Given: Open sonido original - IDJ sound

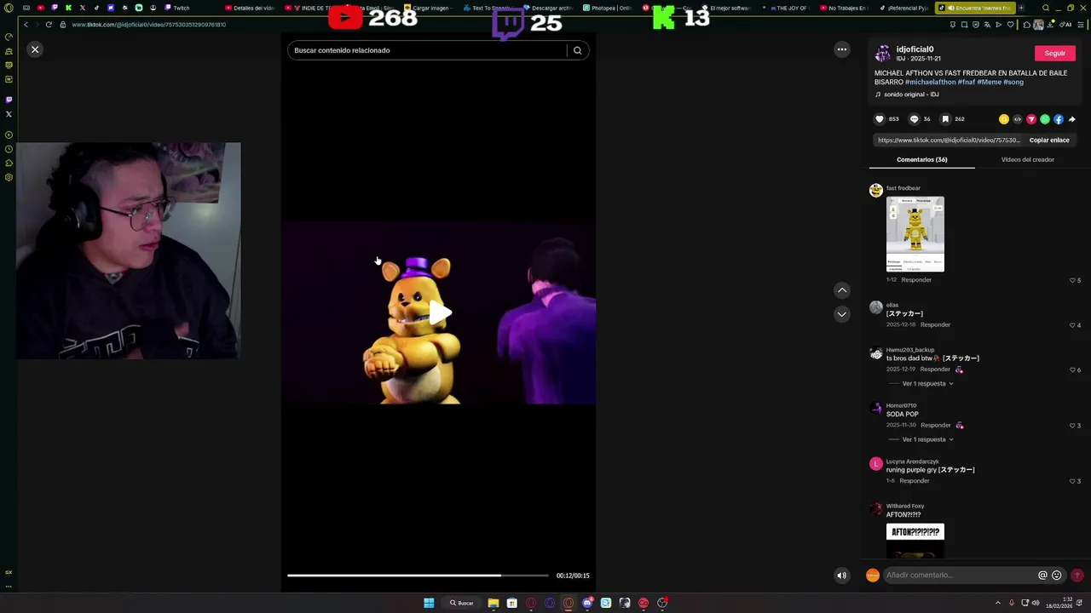Looking at the screenshot, I should pyautogui.click(x=911, y=95).
